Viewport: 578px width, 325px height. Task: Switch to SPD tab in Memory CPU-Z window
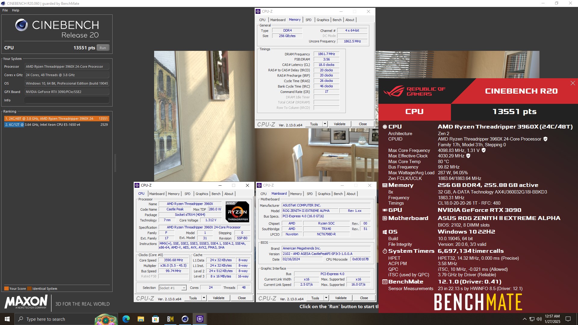click(x=308, y=20)
